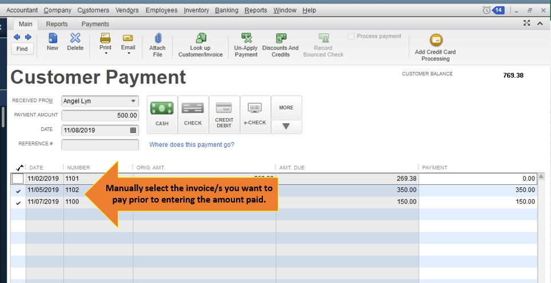Expand Print options dropdown arrow

tap(106, 53)
